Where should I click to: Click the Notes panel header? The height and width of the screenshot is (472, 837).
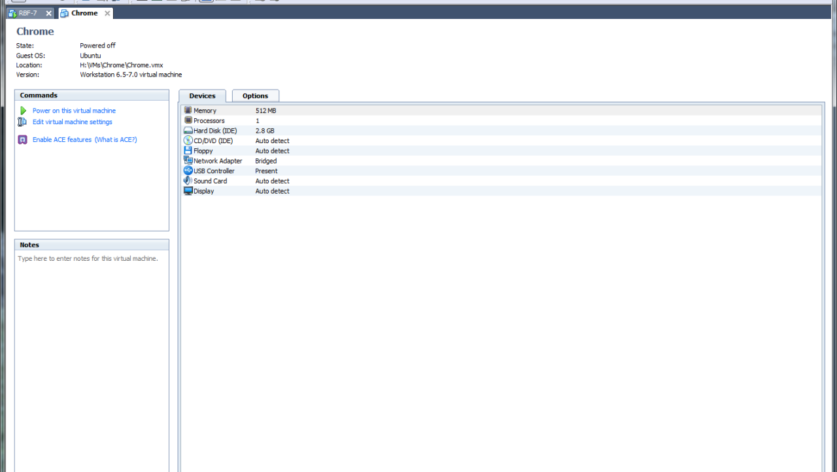tap(92, 245)
